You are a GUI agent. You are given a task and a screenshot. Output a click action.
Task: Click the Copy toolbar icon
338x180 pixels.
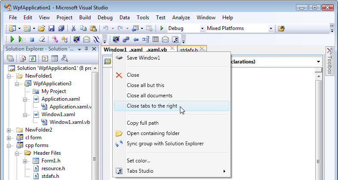pyautogui.click(x=83, y=28)
